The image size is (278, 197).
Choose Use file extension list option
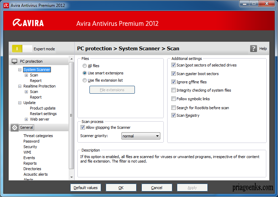coord(85,80)
